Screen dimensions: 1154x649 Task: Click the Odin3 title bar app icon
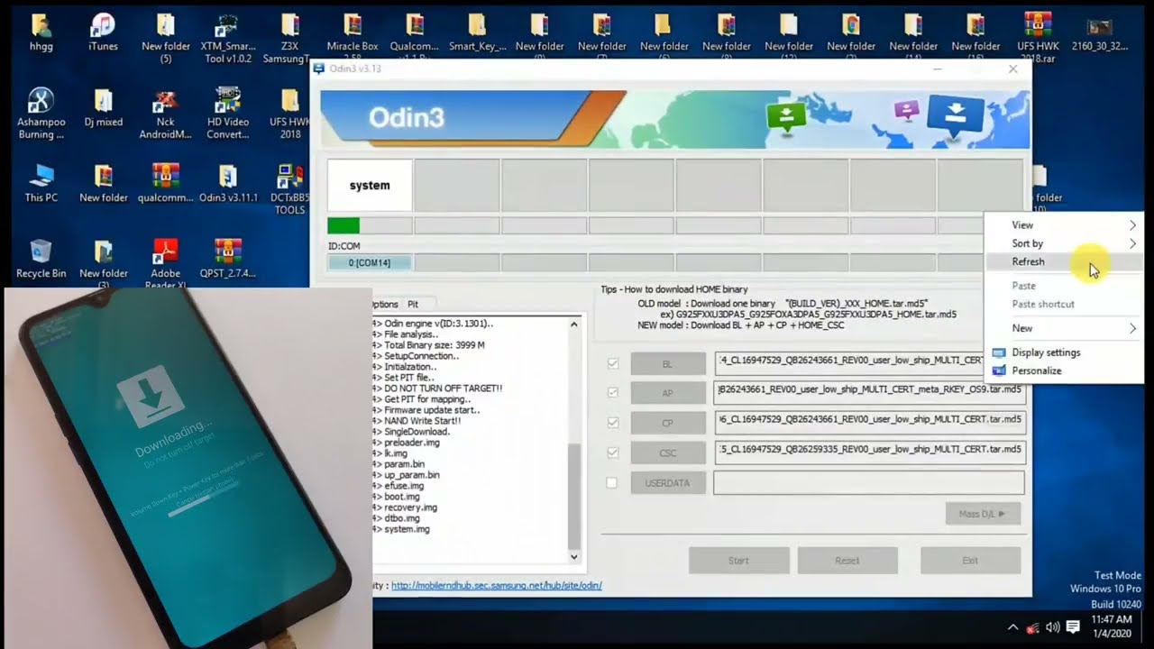pos(318,69)
